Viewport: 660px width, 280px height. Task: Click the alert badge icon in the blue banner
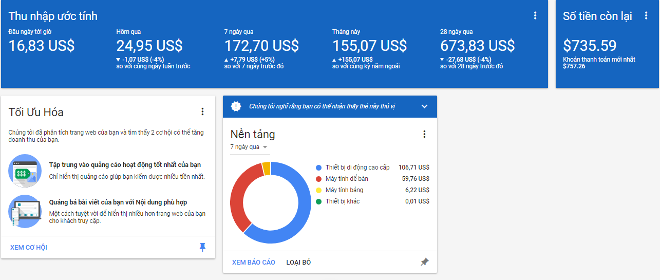(x=236, y=106)
